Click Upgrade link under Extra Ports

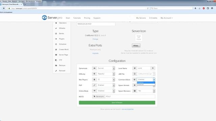[95, 53]
